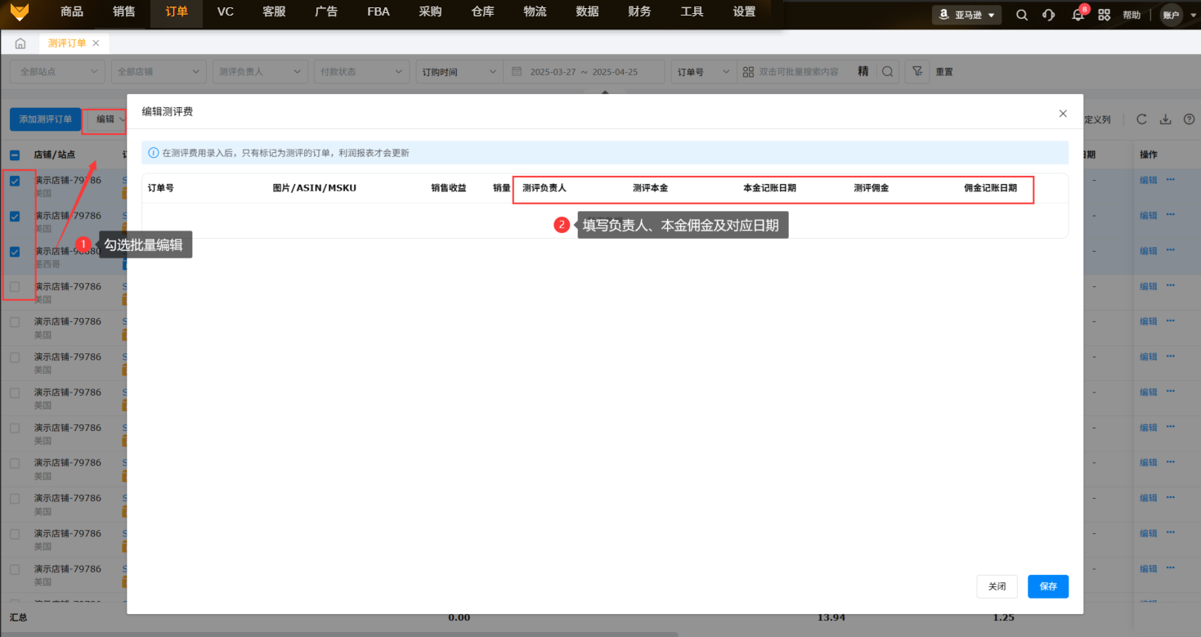Open the 付款状态 dropdown

click(361, 72)
